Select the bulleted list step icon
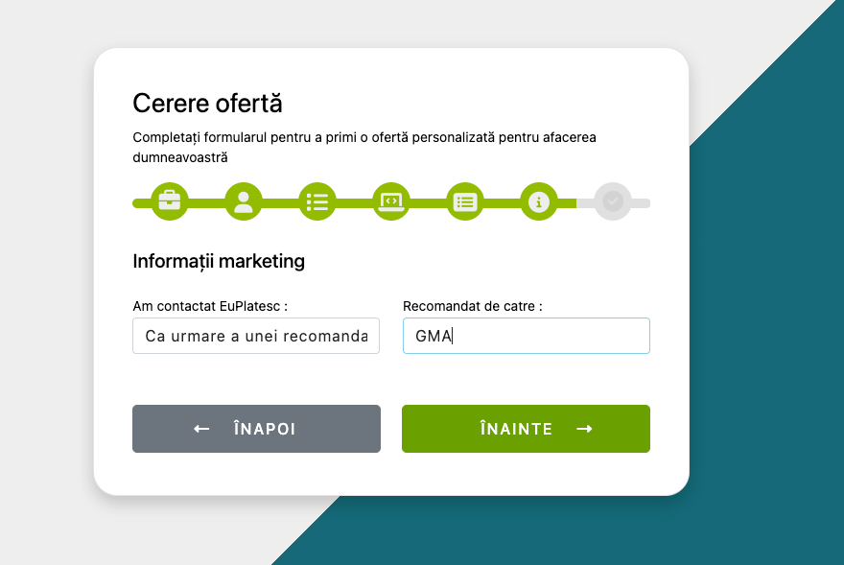 (x=317, y=201)
